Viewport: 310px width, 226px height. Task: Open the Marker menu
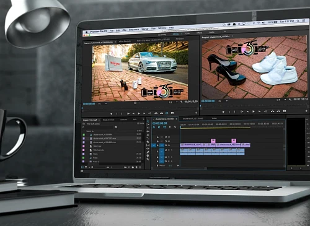(145, 29)
